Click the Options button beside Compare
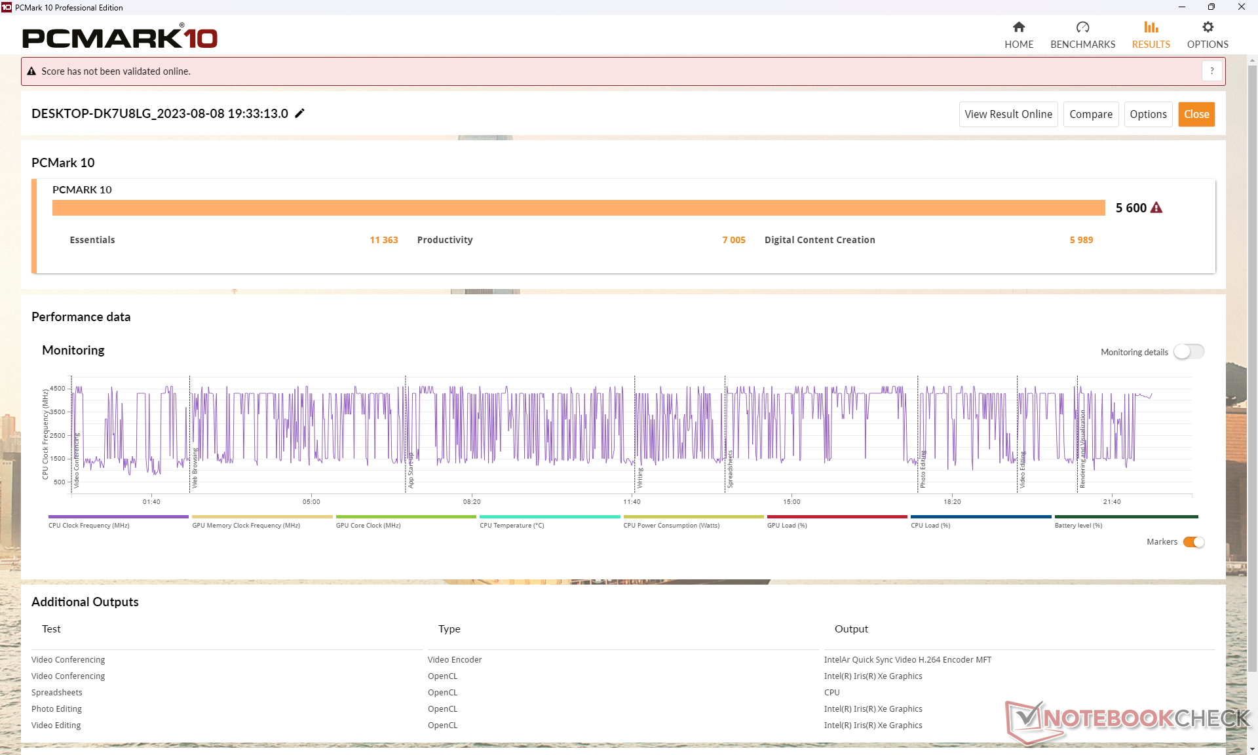The image size is (1258, 755). point(1148,114)
